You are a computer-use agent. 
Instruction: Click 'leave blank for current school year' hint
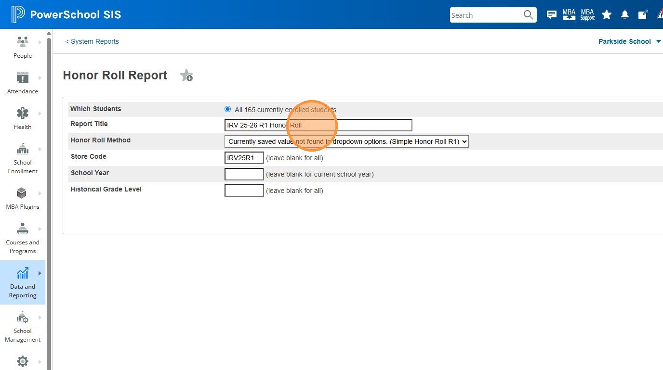tap(320, 174)
